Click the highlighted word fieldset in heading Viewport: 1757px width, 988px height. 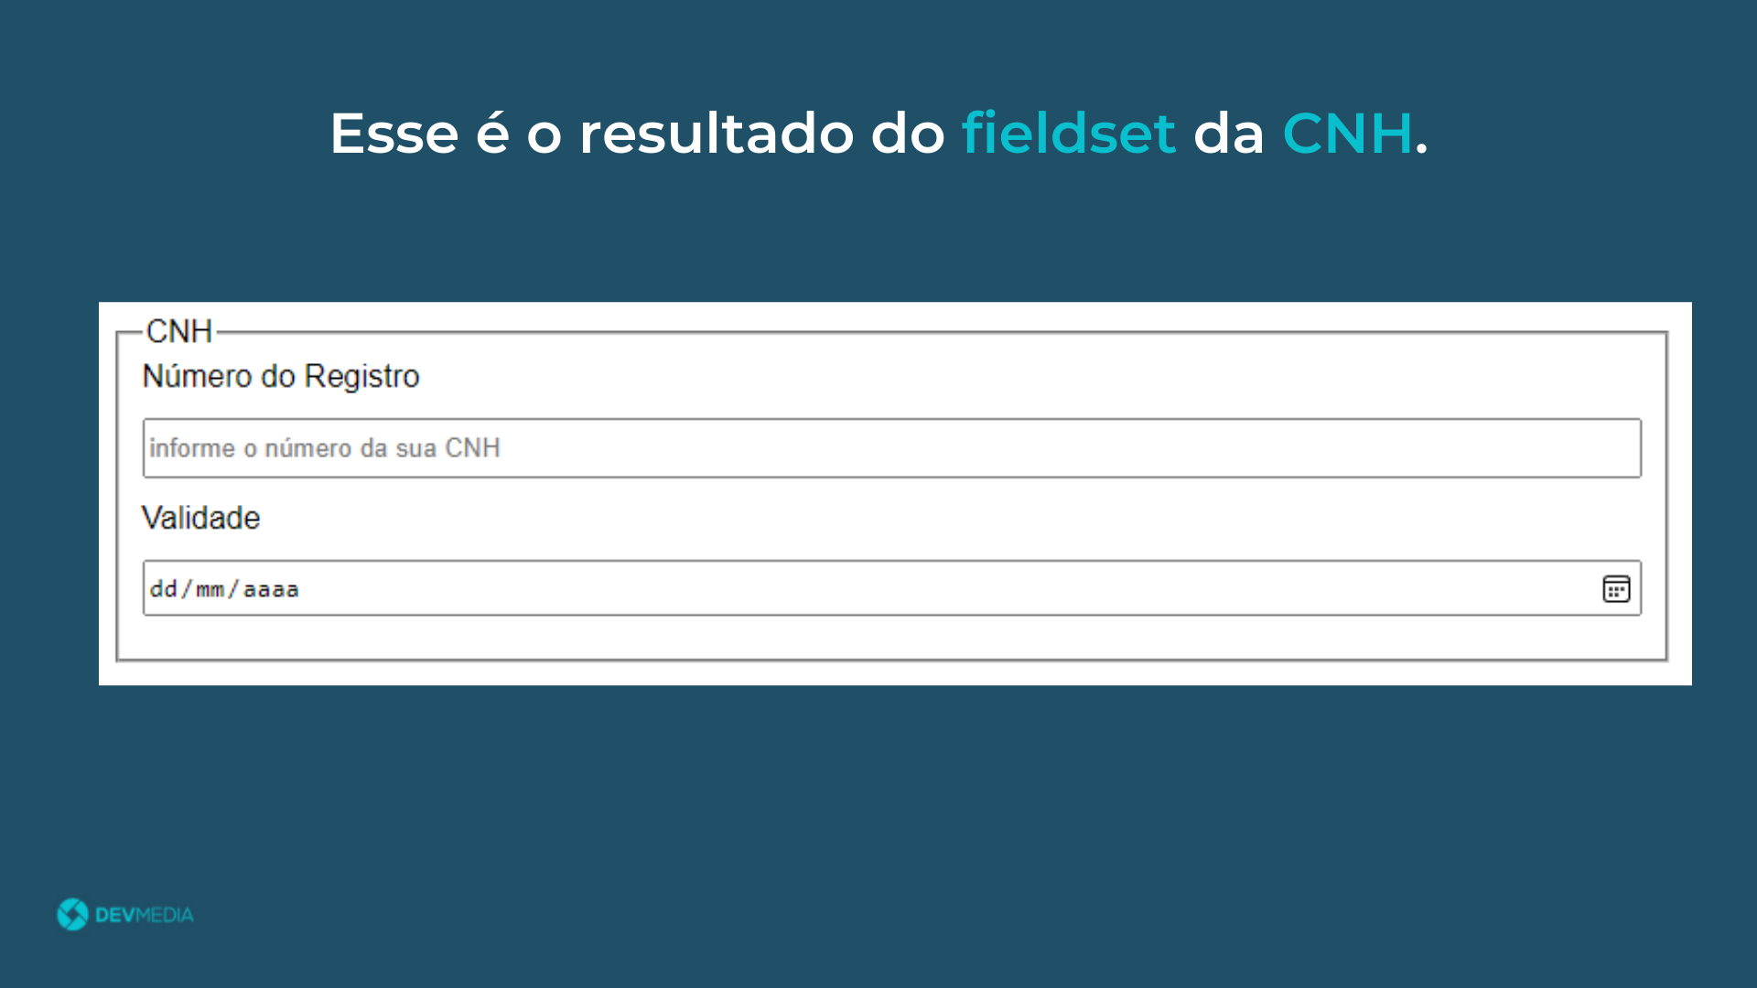[1068, 134]
